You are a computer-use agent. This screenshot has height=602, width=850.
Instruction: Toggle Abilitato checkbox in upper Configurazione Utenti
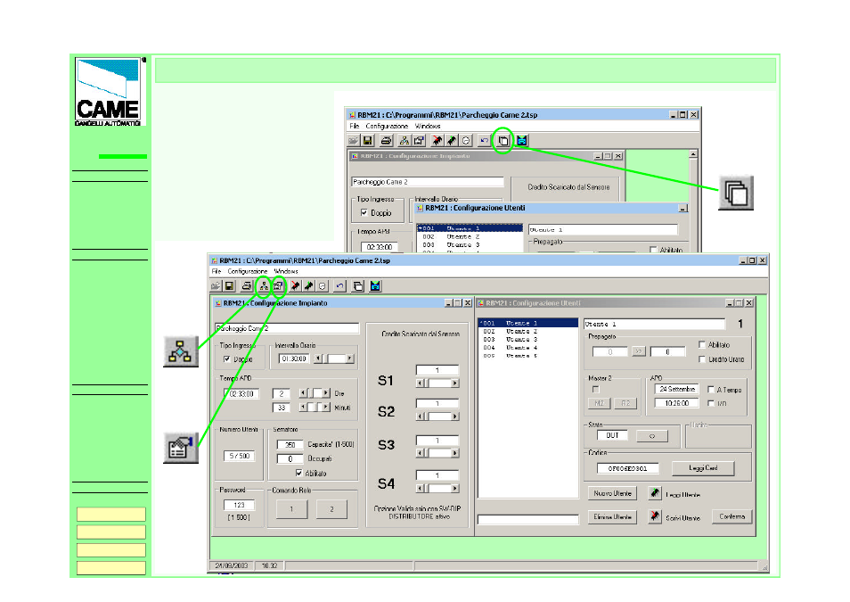653,250
